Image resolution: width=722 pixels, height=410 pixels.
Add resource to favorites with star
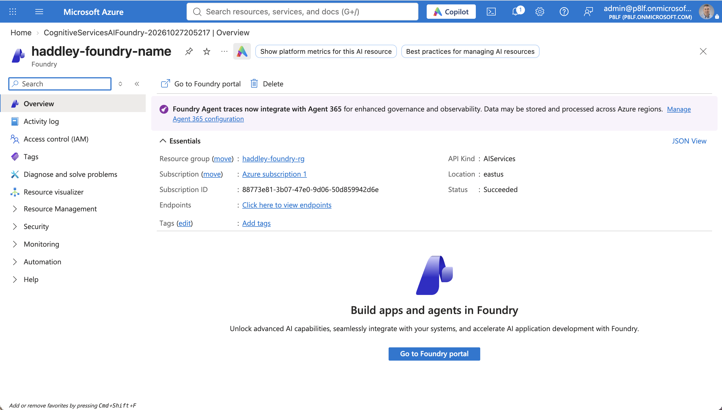tap(207, 51)
